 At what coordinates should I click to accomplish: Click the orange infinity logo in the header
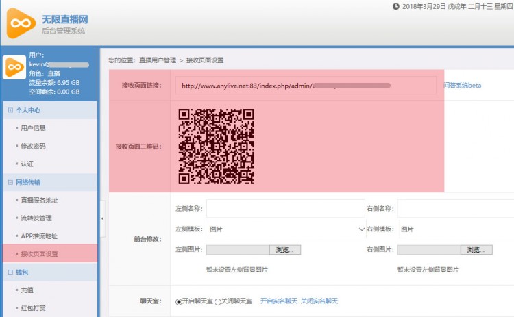[21, 23]
